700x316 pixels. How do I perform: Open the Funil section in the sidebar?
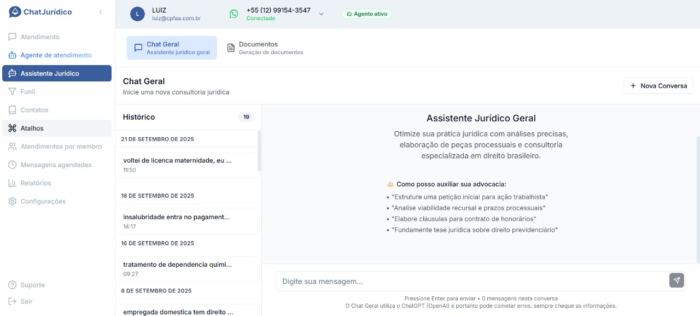point(27,91)
